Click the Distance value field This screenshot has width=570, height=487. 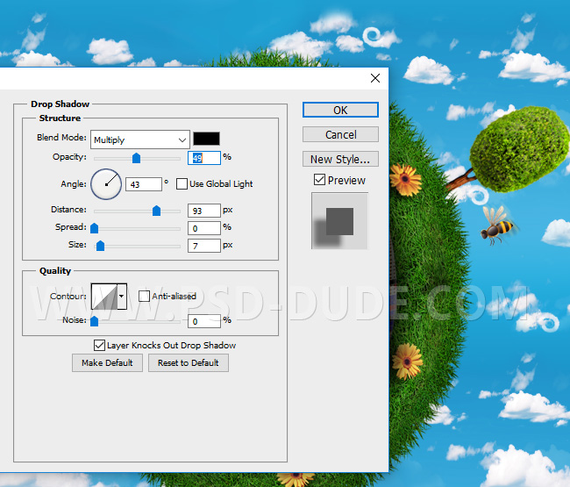204,211
